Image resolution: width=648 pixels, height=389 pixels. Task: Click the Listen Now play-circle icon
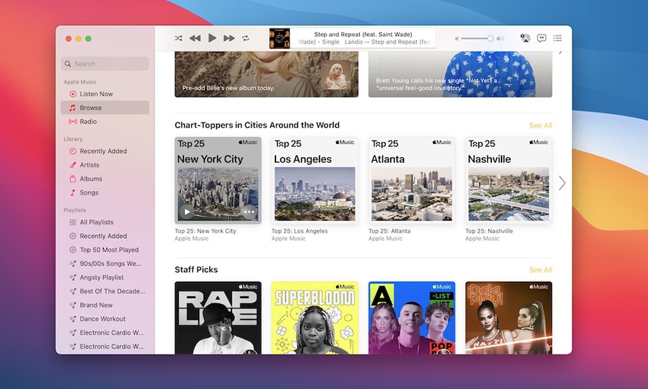point(73,94)
